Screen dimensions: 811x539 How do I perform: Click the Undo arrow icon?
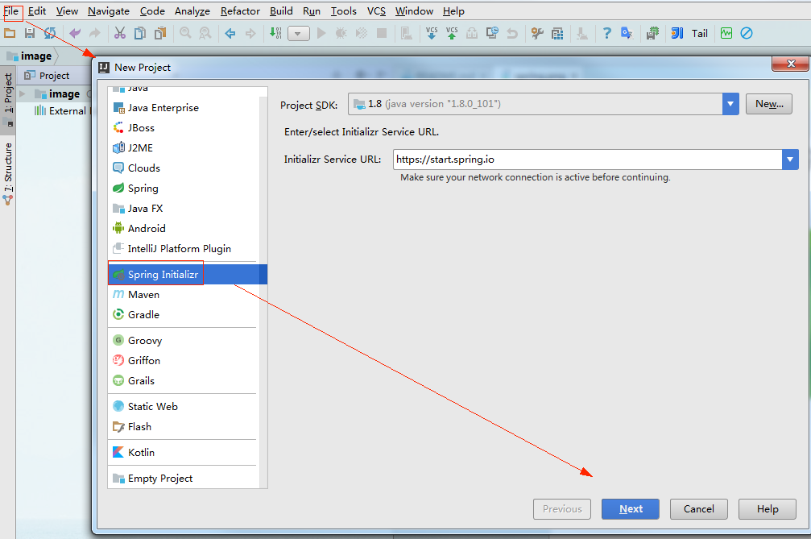(75, 34)
